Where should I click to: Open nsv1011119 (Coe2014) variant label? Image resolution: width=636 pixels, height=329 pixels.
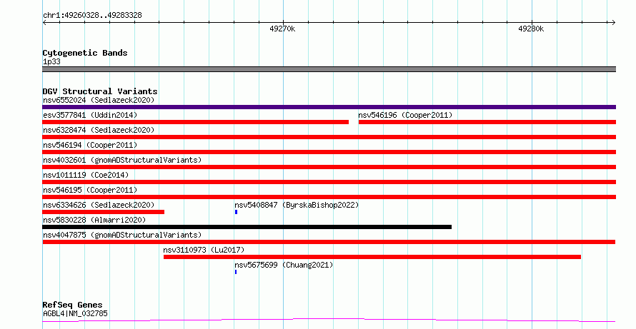86,175
